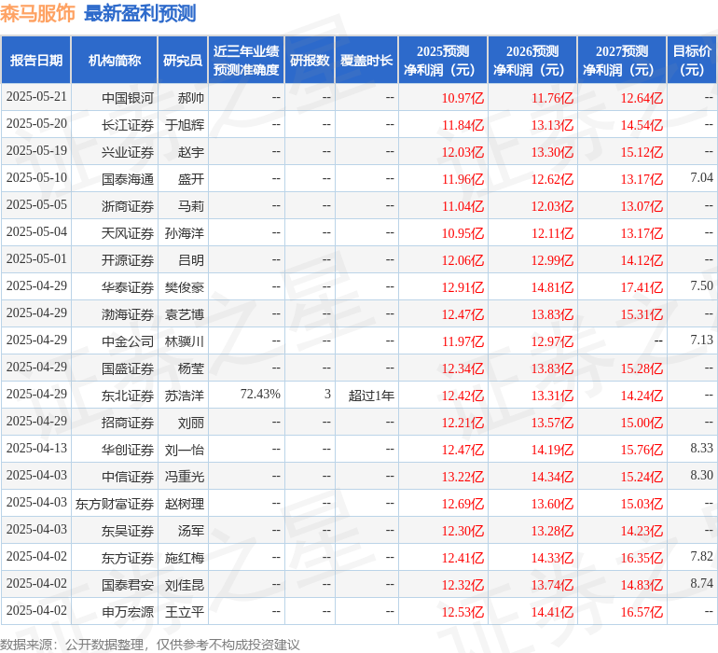Click the 超过1年 coverage cell
The image size is (718, 653).
point(371,396)
